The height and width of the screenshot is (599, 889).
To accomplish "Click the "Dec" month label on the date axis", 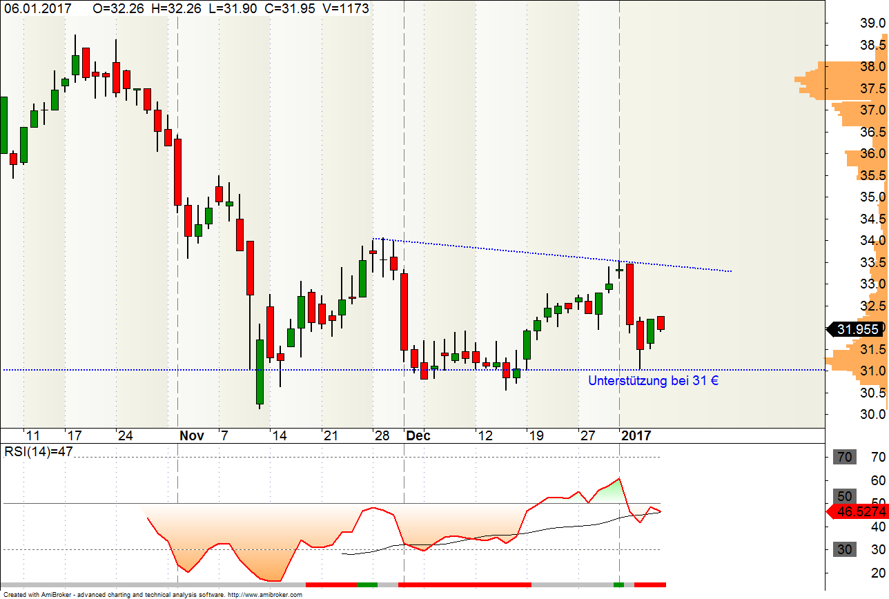I will (x=418, y=435).
